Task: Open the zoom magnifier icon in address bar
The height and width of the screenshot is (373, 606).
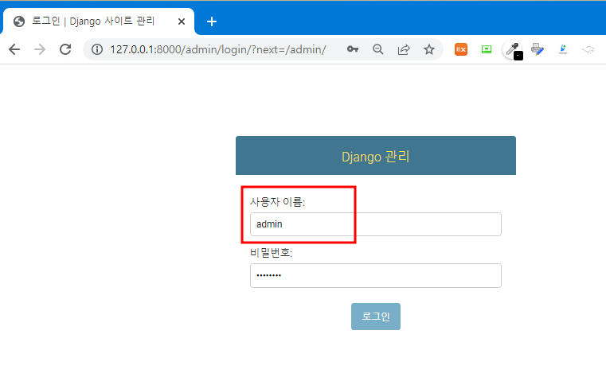Action: coord(378,49)
